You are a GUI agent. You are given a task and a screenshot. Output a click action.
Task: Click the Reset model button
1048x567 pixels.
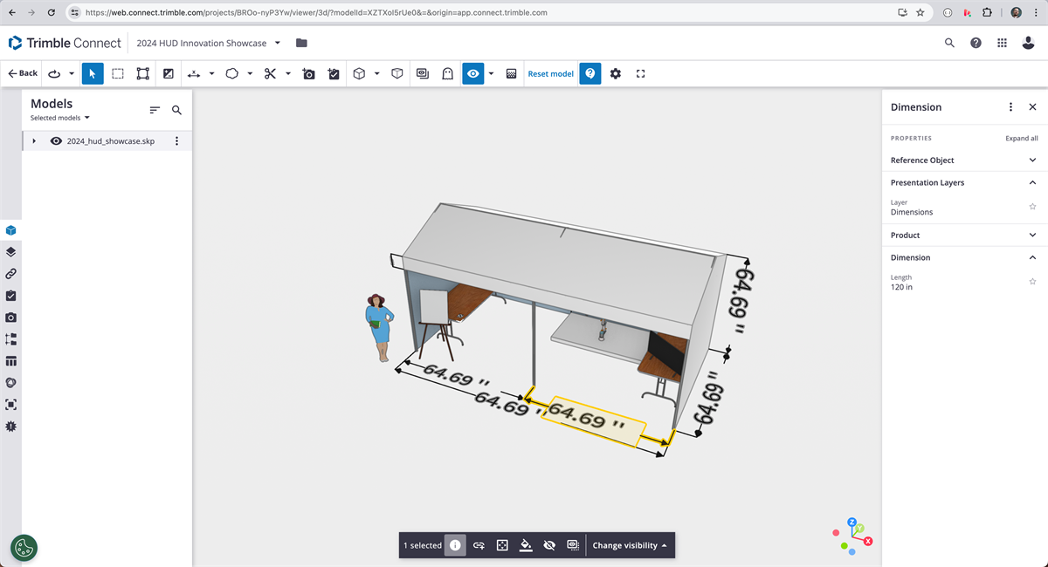click(550, 73)
